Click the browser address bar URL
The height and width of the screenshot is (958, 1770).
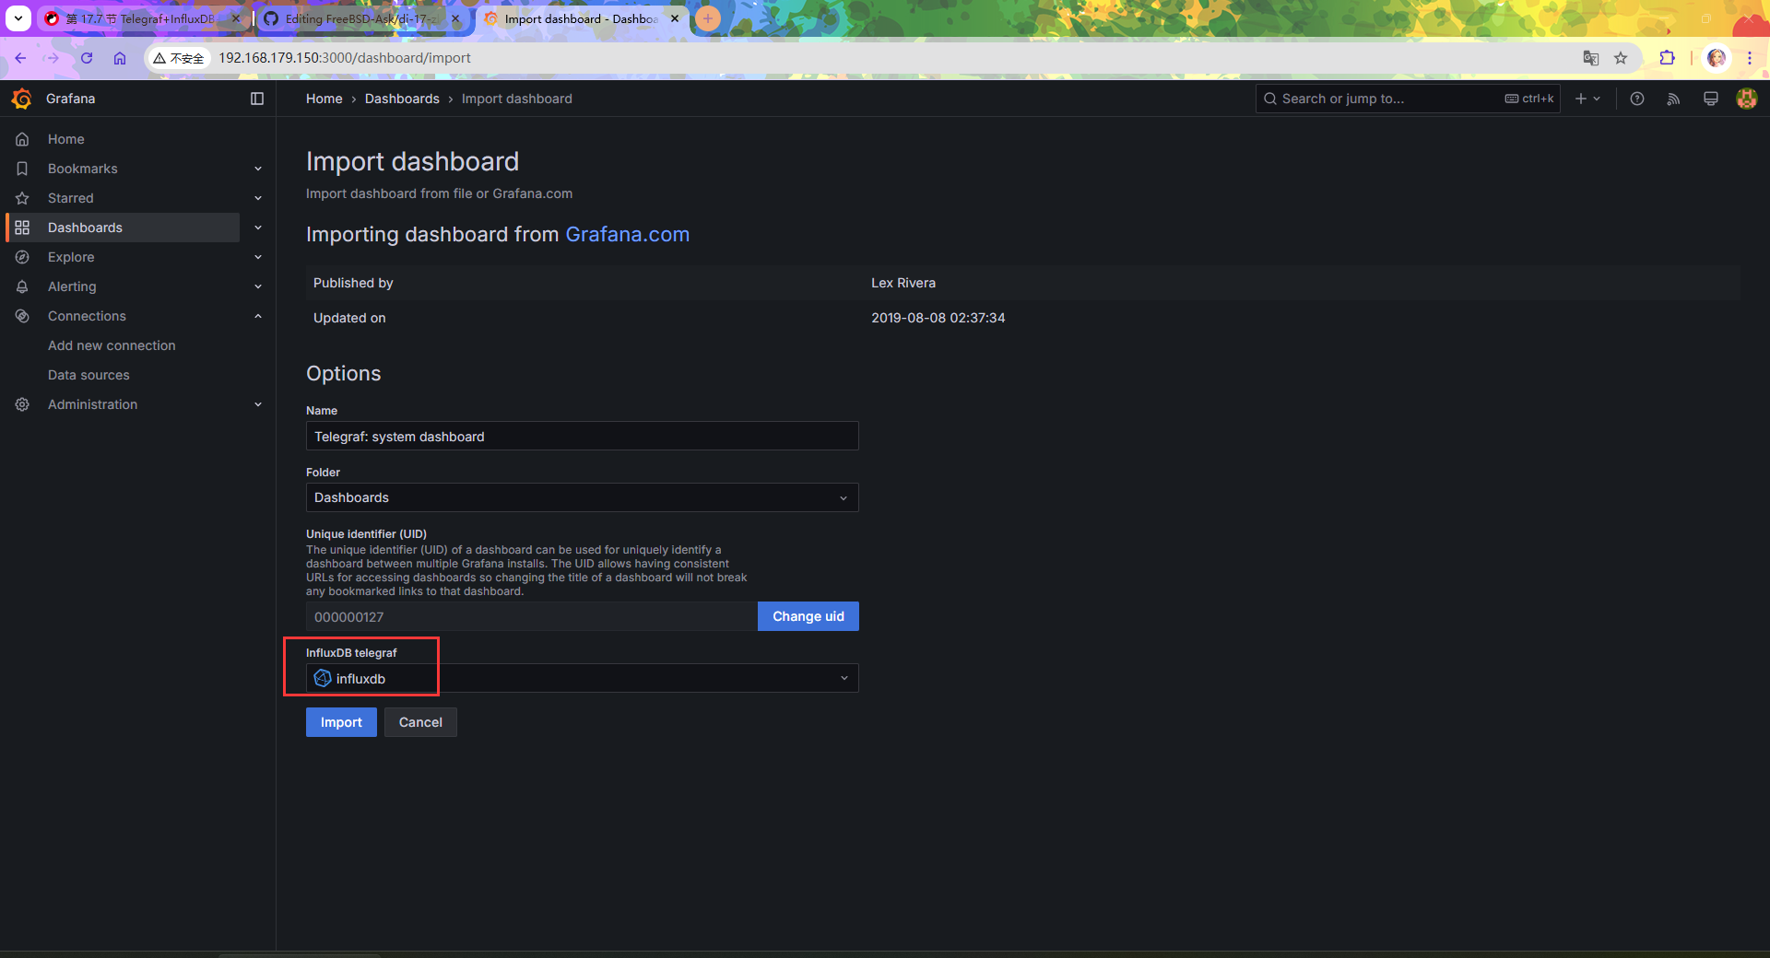pos(345,58)
